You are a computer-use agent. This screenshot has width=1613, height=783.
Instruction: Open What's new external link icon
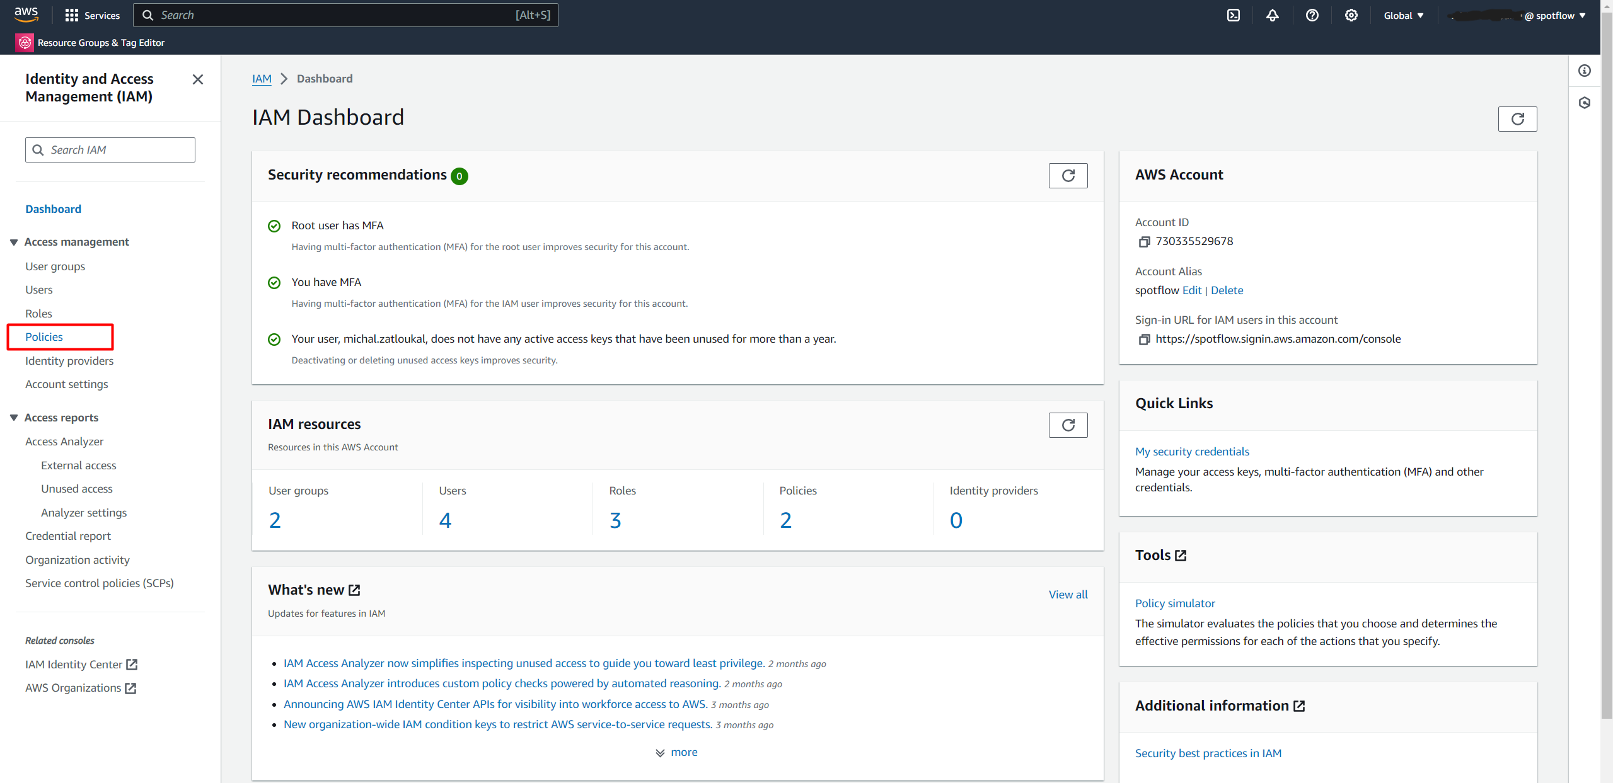click(x=354, y=590)
